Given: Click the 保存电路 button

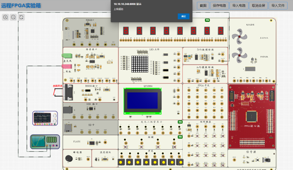Looking at the screenshot, I should click(x=219, y=6).
